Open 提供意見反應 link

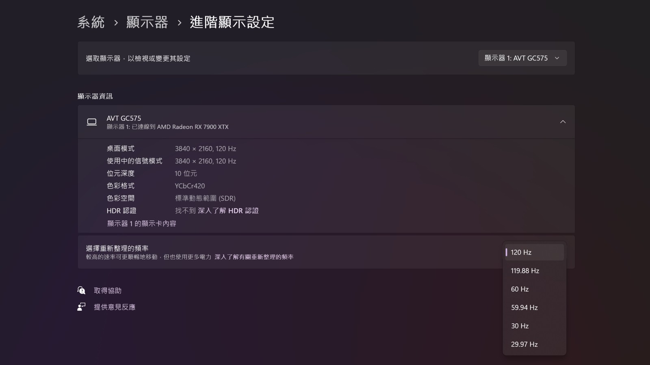(x=115, y=307)
